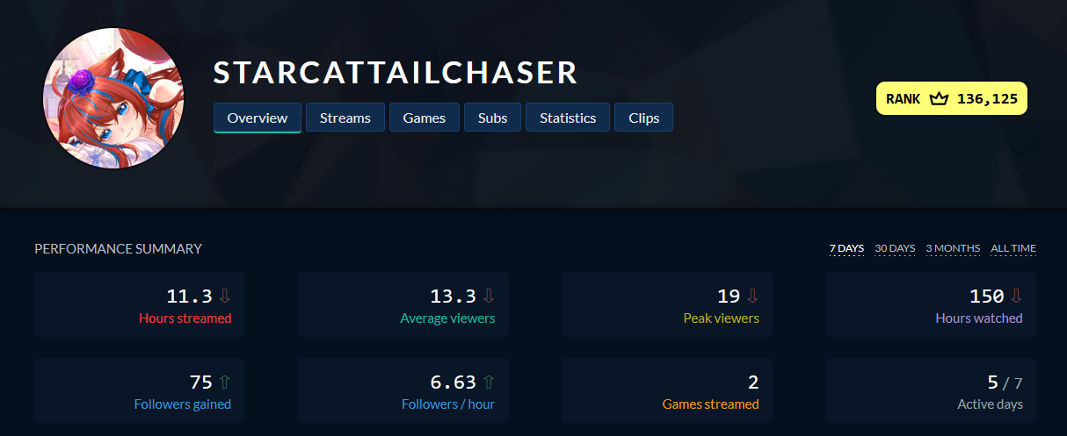Select the 3 MONTHS time range
Screen dimensions: 1067x436
(x=953, y=248)
